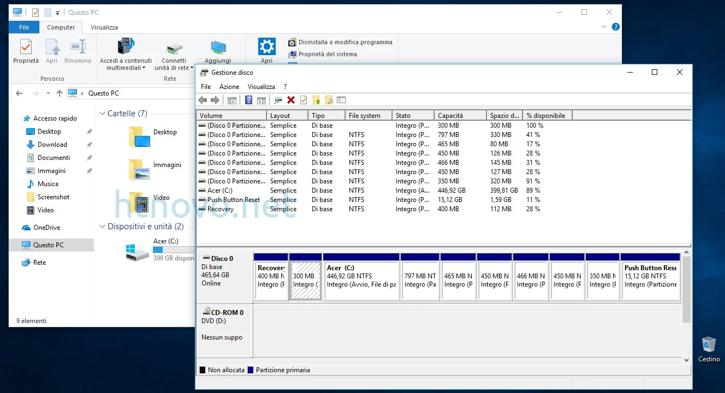Click Disinstalla o modifica programma
The image size is (725, 393).
[341, 42]
